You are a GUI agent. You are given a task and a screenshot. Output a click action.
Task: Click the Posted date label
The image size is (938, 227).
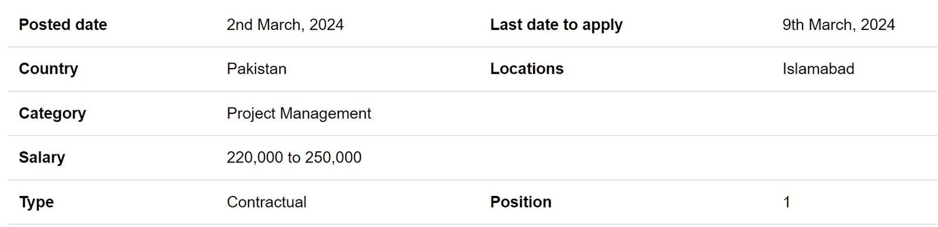click(x=63, y=25)
